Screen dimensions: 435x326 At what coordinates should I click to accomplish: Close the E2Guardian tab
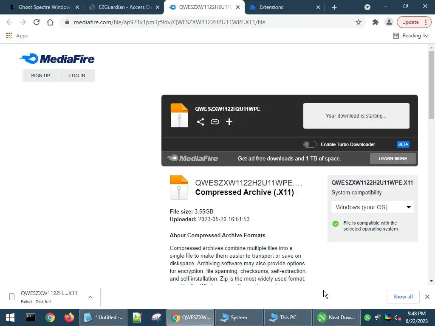(158, 7)
